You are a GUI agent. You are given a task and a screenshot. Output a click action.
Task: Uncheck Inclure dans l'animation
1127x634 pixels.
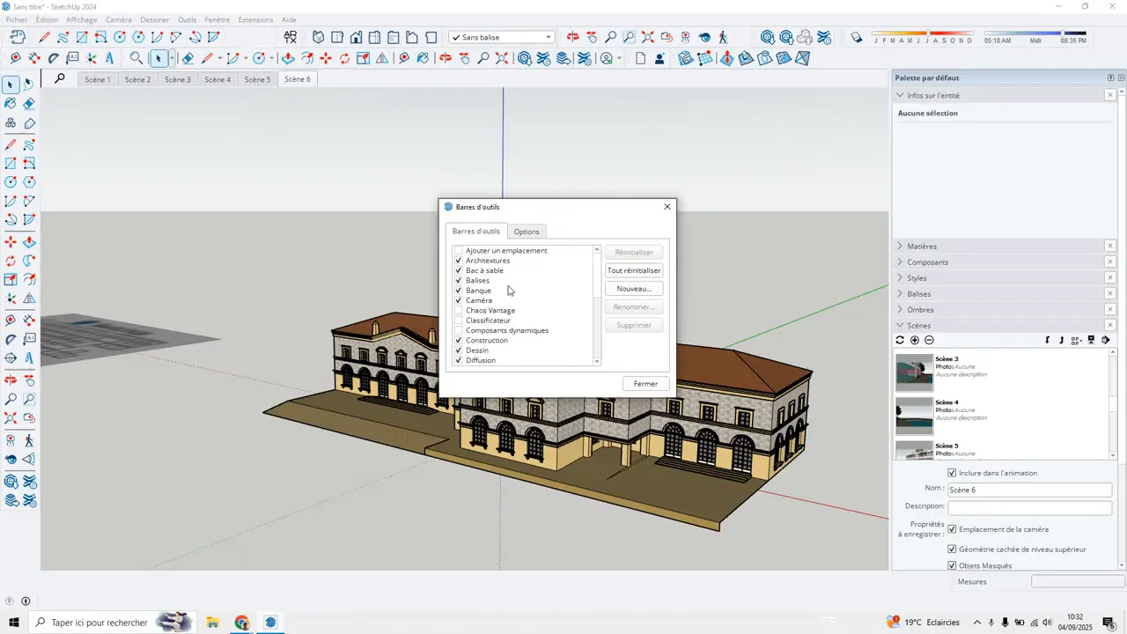click(x=952, y=473)
